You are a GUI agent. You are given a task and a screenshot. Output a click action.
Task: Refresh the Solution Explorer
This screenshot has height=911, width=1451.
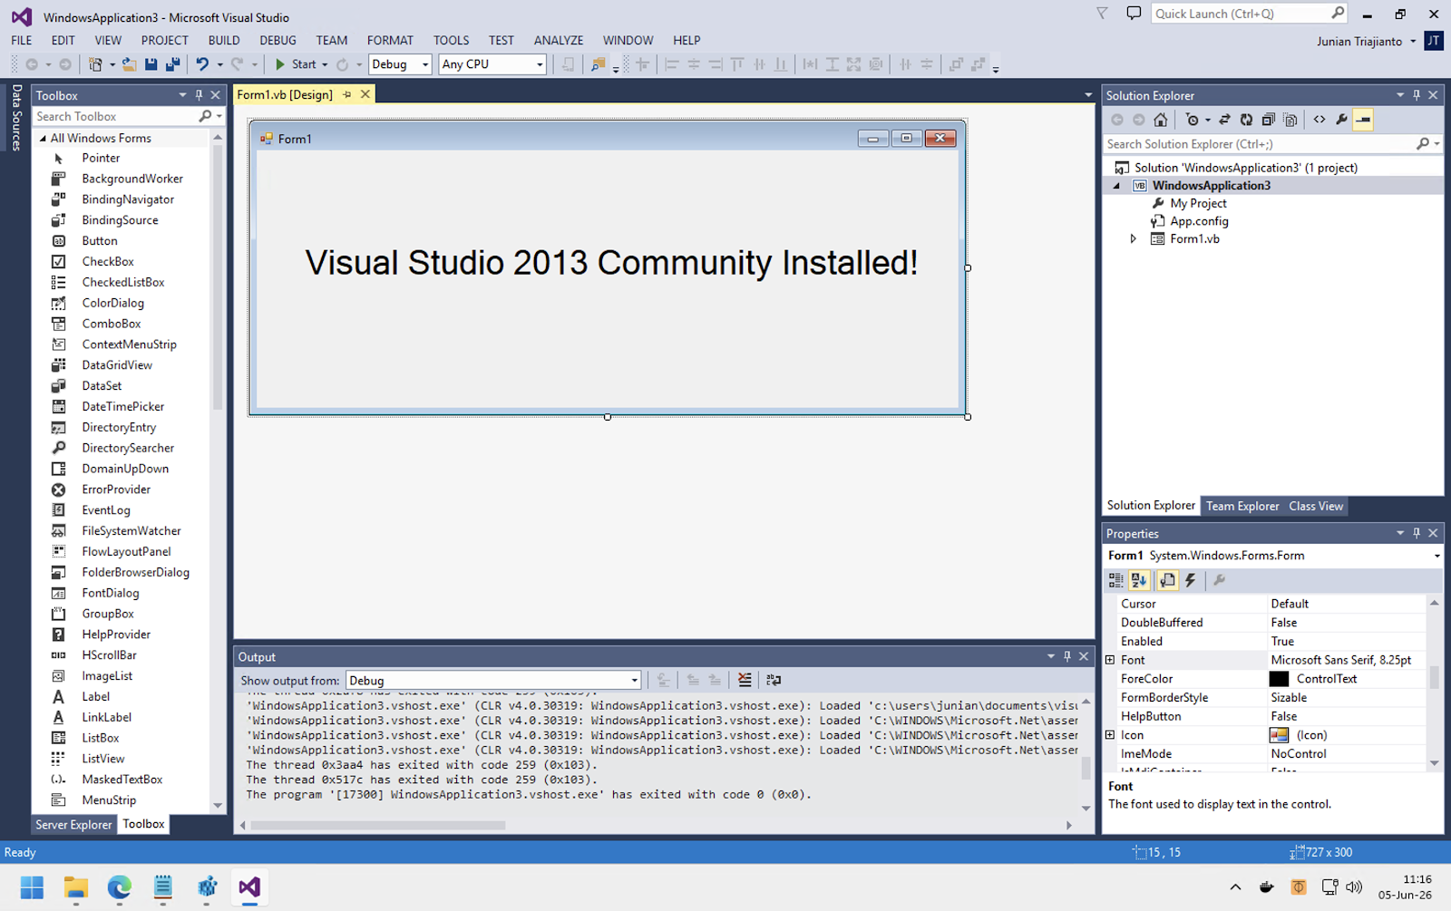tap(1246, 120)
